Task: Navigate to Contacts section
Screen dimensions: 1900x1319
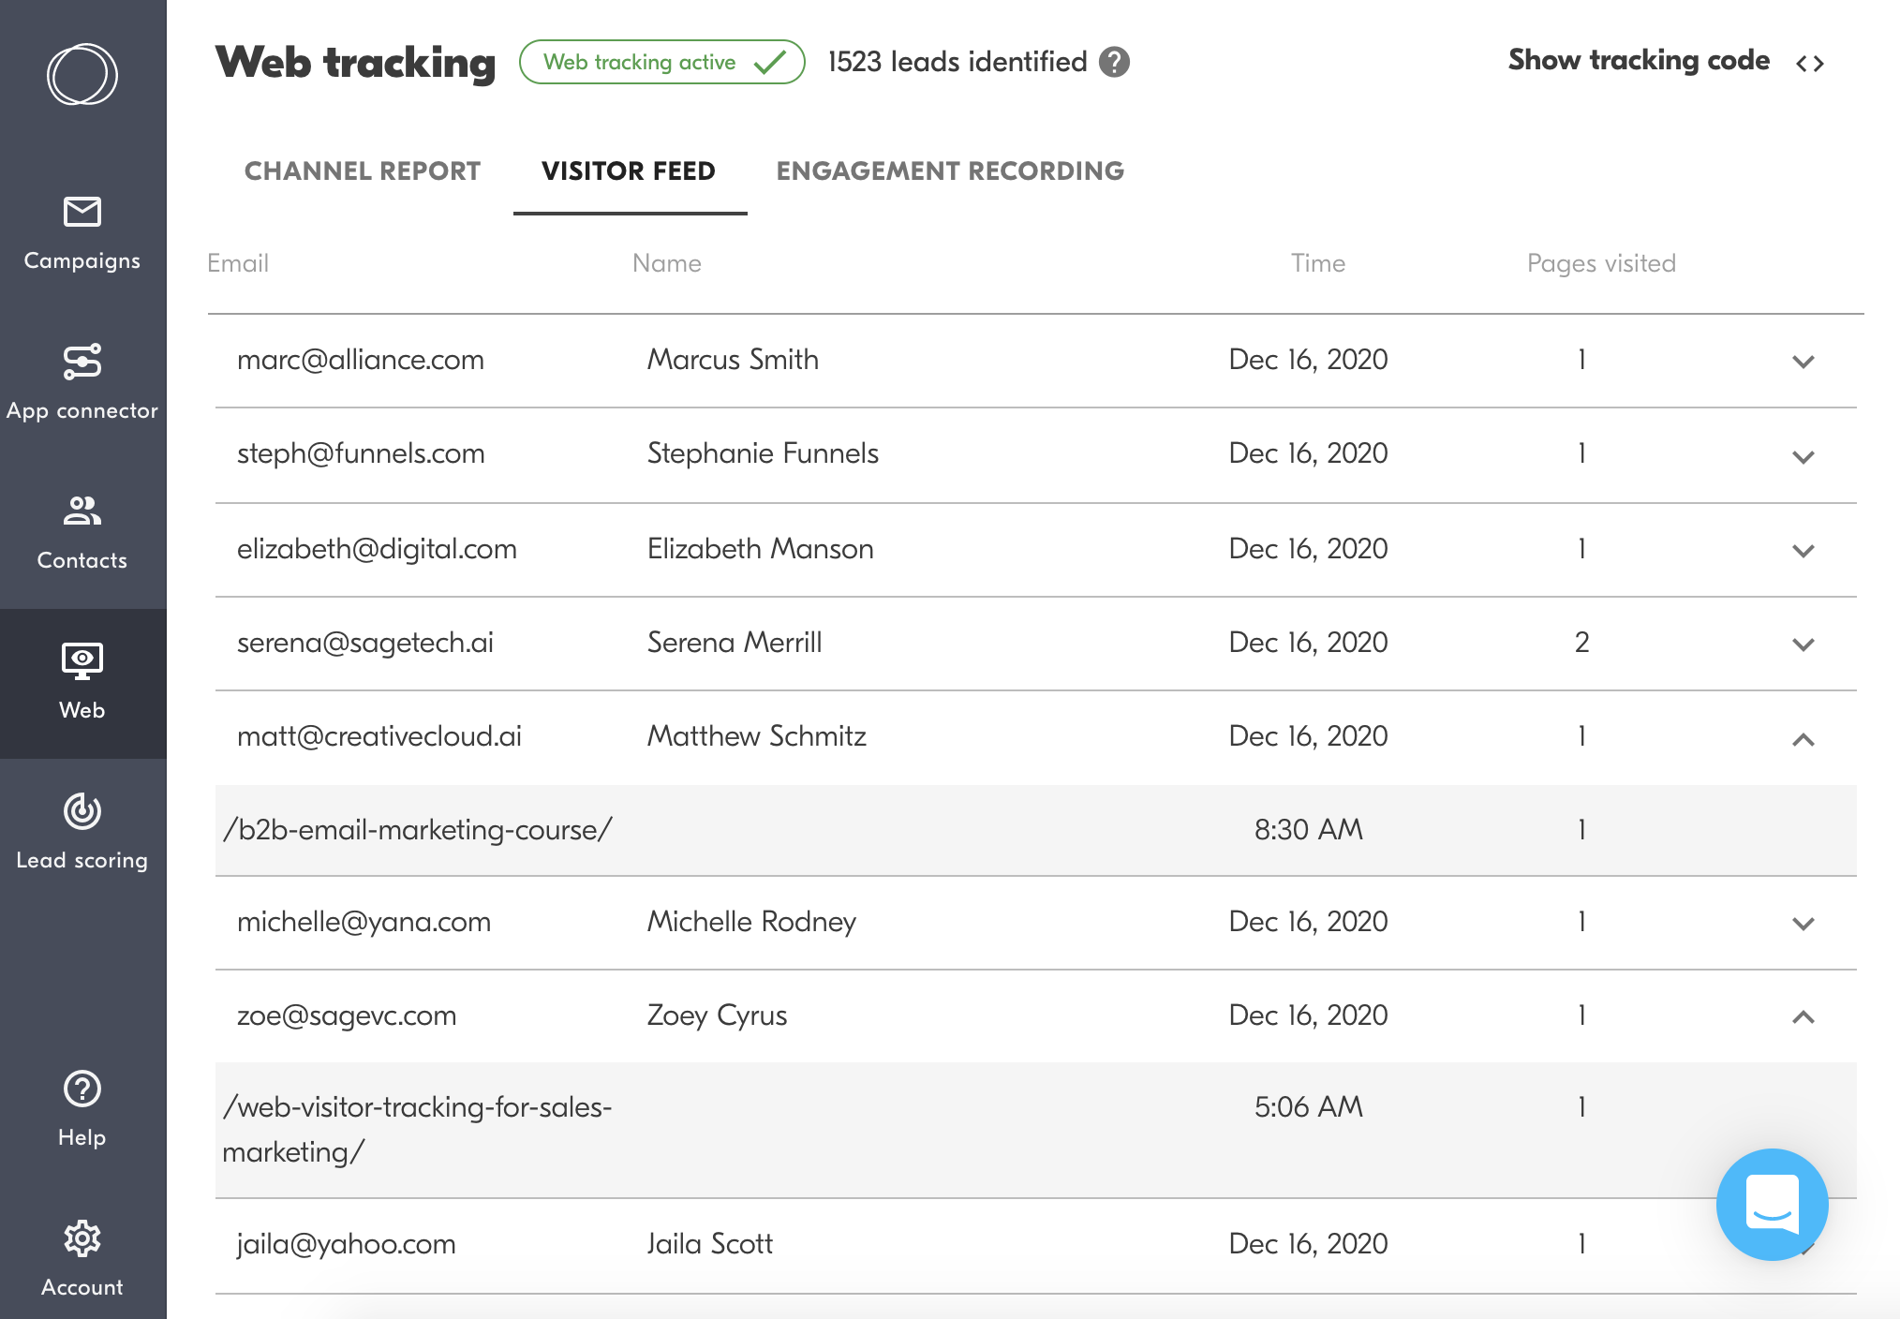Action: (81, 534)
